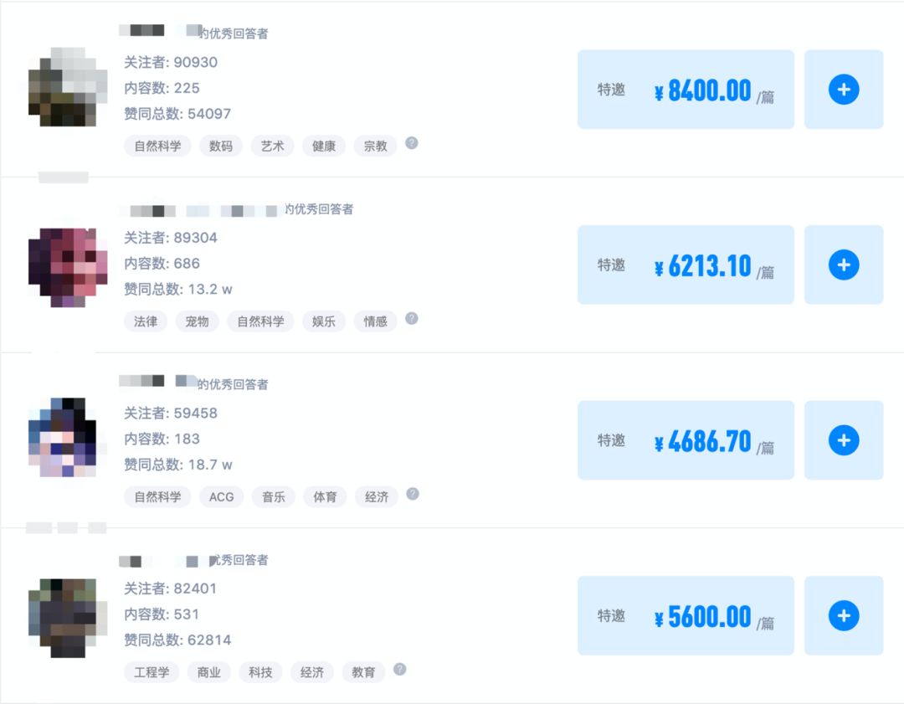The height and width of the screenshot is (704, 904).
Task: Click the 自然科学 tag of first answerer
Action: pos(157,146)
